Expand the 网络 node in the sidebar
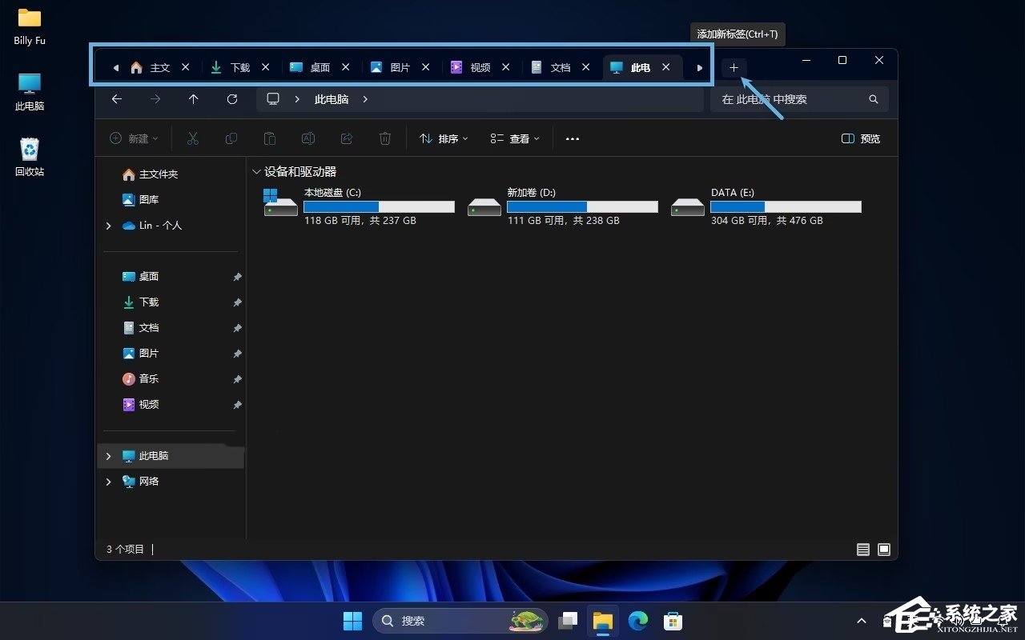 108,482
